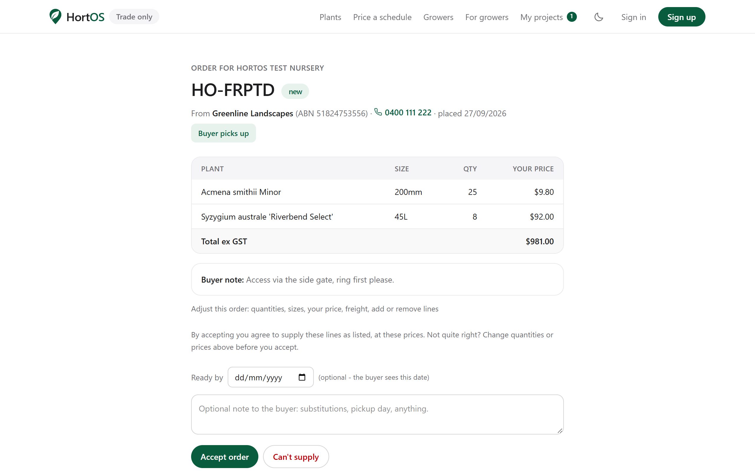Click the YOUR PRICE column header
The height and width of the screenshot is (471, 755).
point(533,168)
